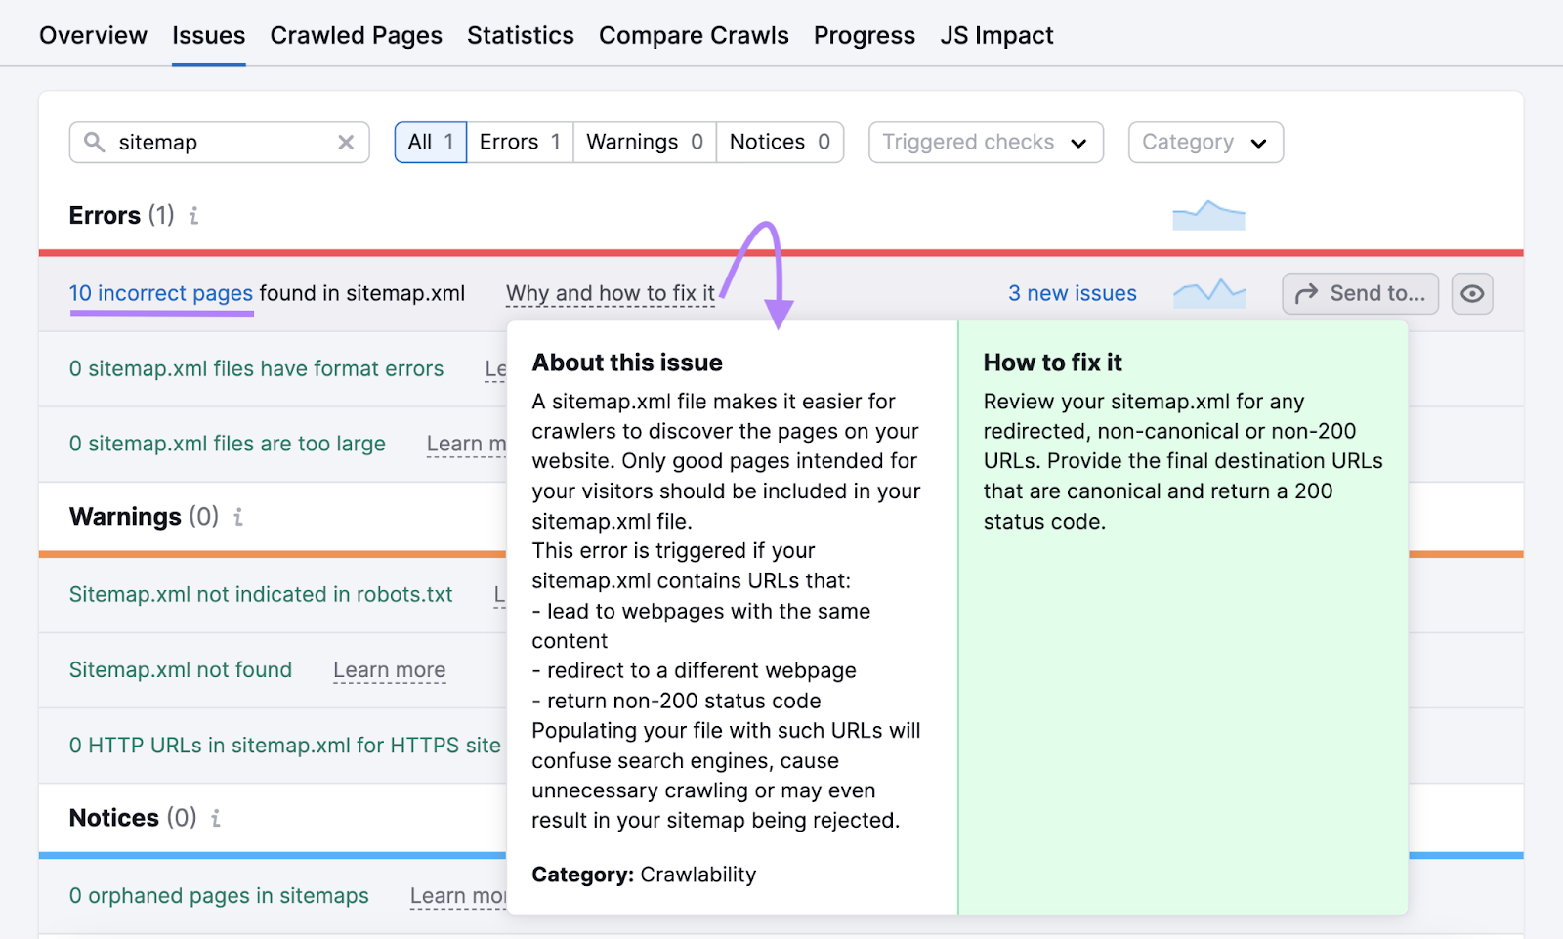The image size is (1563, 939).
Task: Expand Why and how to fix it
Action: [x=610, y=292]
